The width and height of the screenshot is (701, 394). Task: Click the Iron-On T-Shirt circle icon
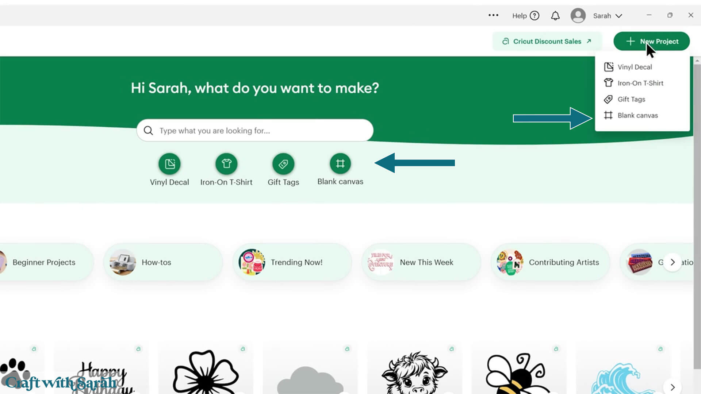[226, 164]
